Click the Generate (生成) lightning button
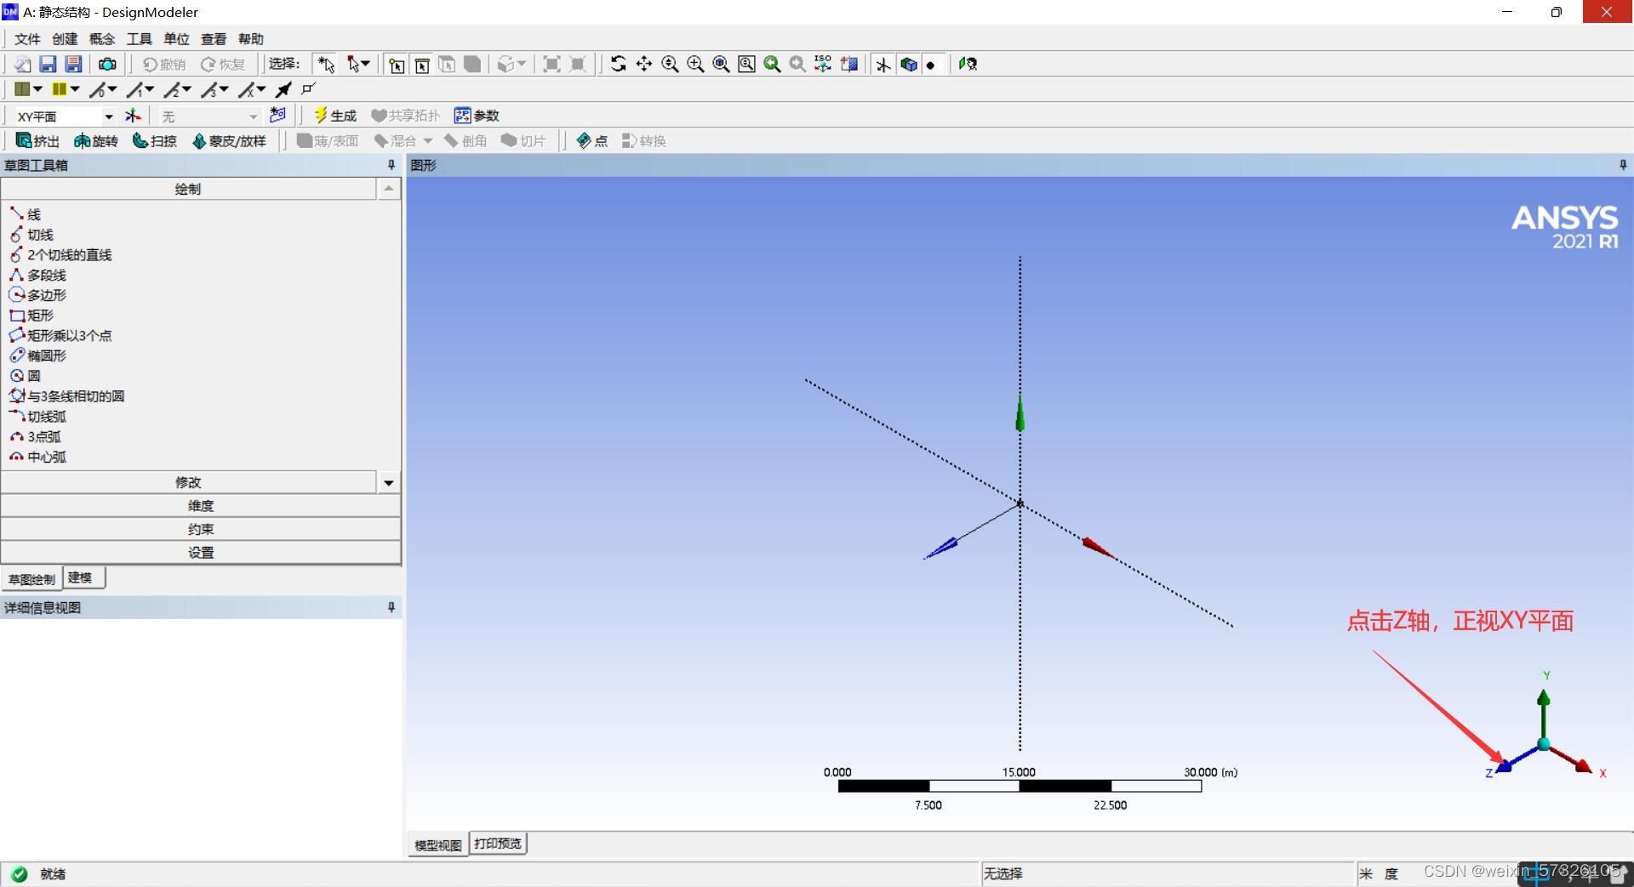 (334, 116)
